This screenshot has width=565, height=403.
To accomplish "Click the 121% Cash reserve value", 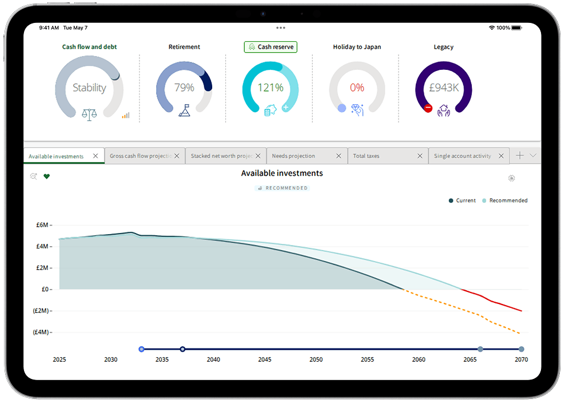I will (x=270, y=88).
